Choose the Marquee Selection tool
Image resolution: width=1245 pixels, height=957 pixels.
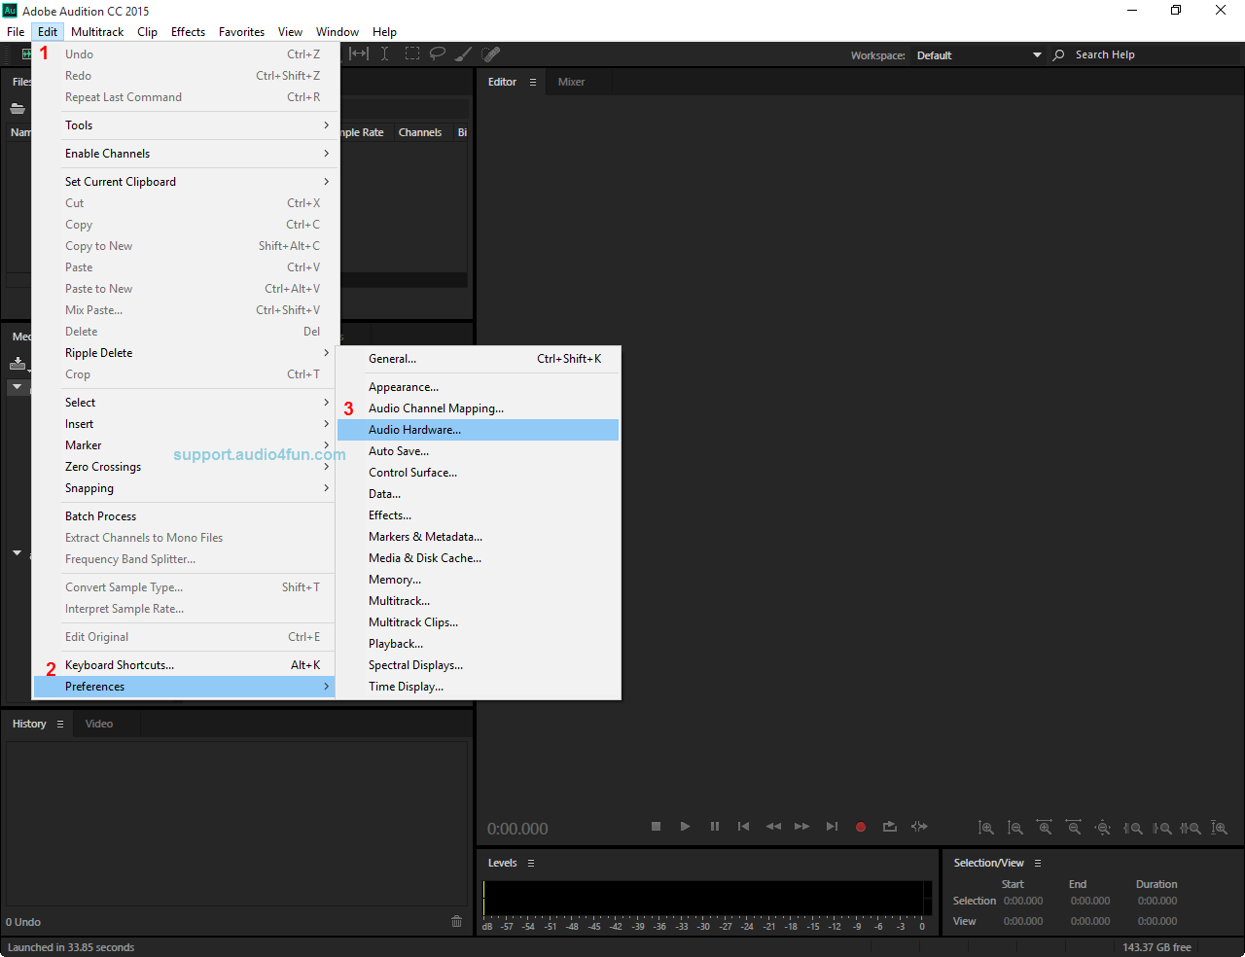click(412, 54)
